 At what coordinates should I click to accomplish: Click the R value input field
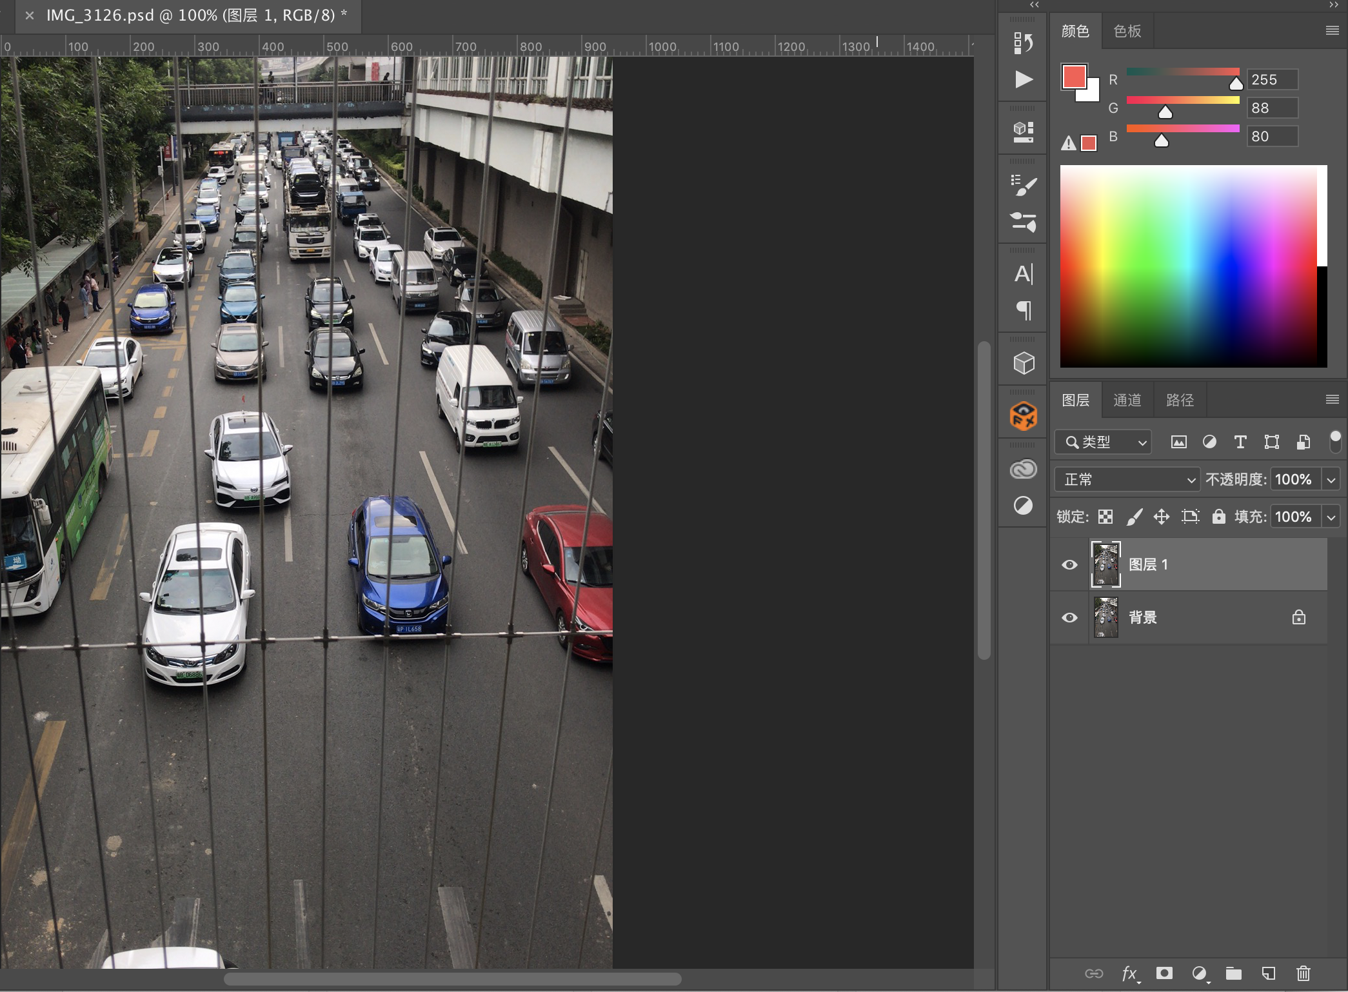point(1271,80)
